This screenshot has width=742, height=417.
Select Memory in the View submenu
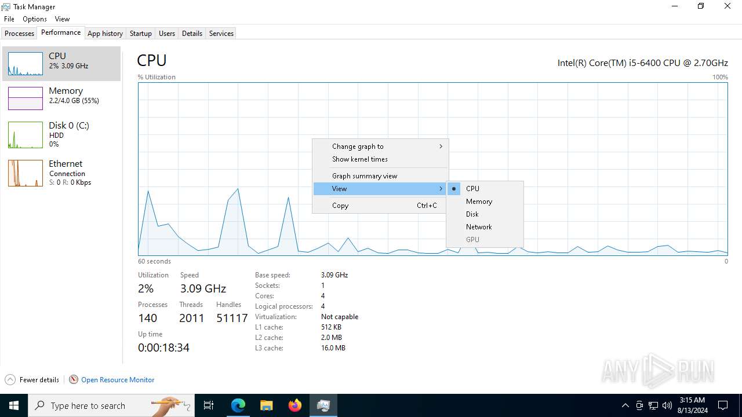pyautogui.click(x=485, y=202)
